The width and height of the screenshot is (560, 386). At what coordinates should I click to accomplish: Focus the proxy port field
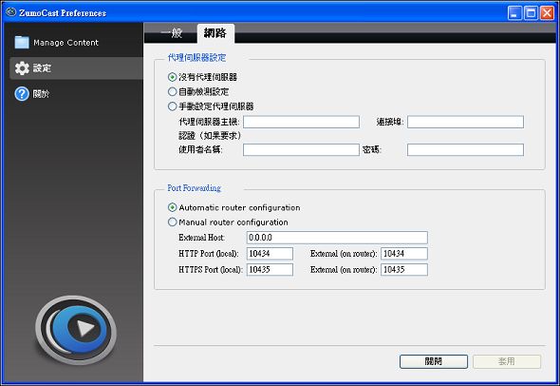465,122
